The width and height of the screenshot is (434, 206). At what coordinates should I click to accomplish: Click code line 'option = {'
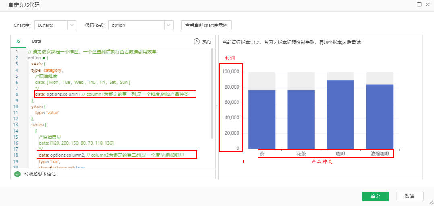coord(39,58)
